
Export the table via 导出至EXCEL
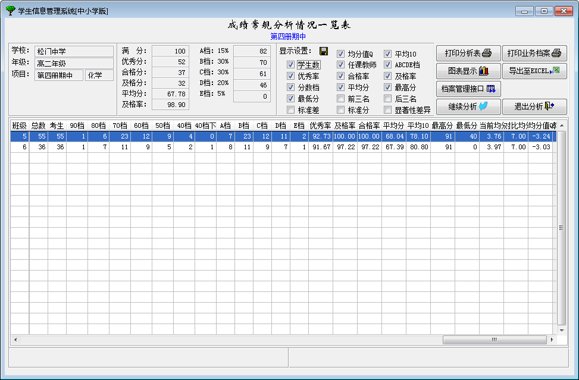point(534,71)
